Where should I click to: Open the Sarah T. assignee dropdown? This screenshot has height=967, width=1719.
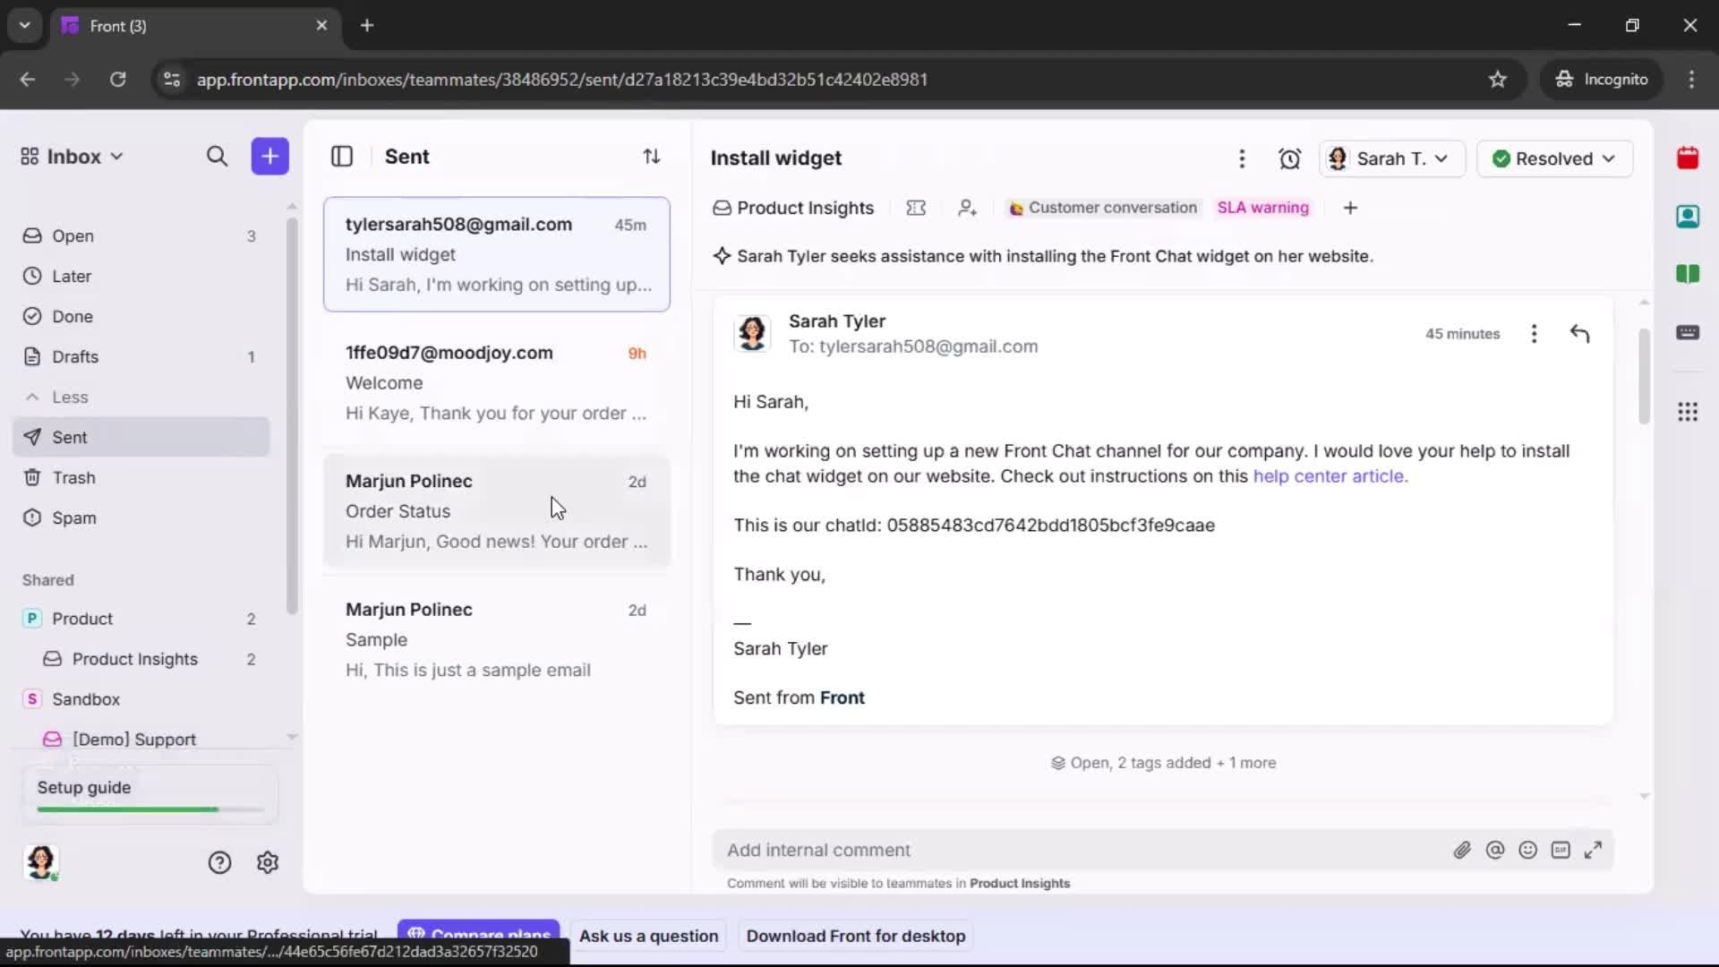tap(1391, 158)
